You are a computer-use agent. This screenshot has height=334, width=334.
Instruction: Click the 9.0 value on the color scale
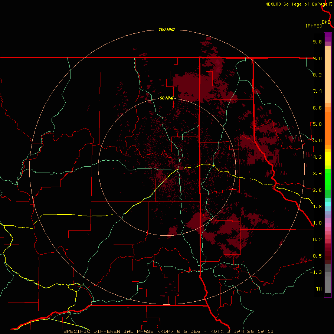pyautogui.click(x=317, y=58)
